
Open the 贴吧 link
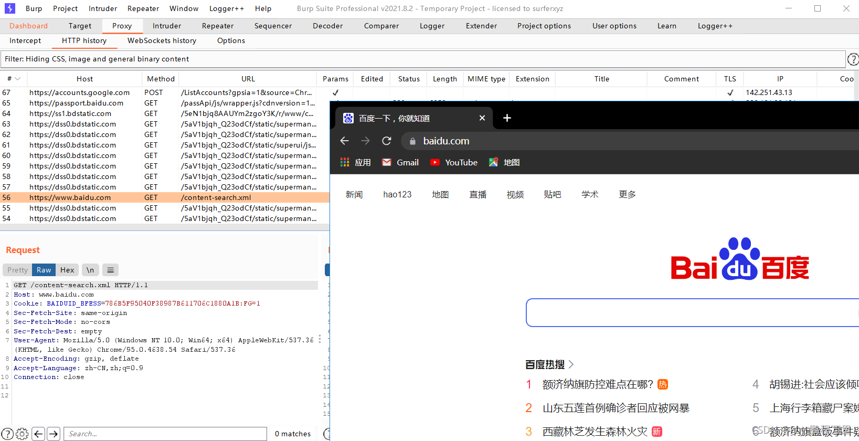tap(553, 194)
